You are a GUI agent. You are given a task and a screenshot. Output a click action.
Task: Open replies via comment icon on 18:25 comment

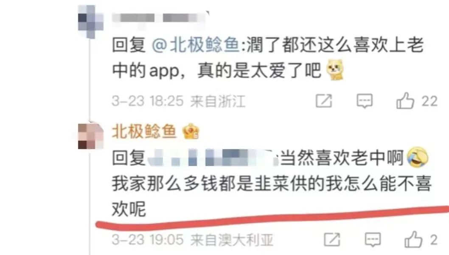tap(365, 101)
